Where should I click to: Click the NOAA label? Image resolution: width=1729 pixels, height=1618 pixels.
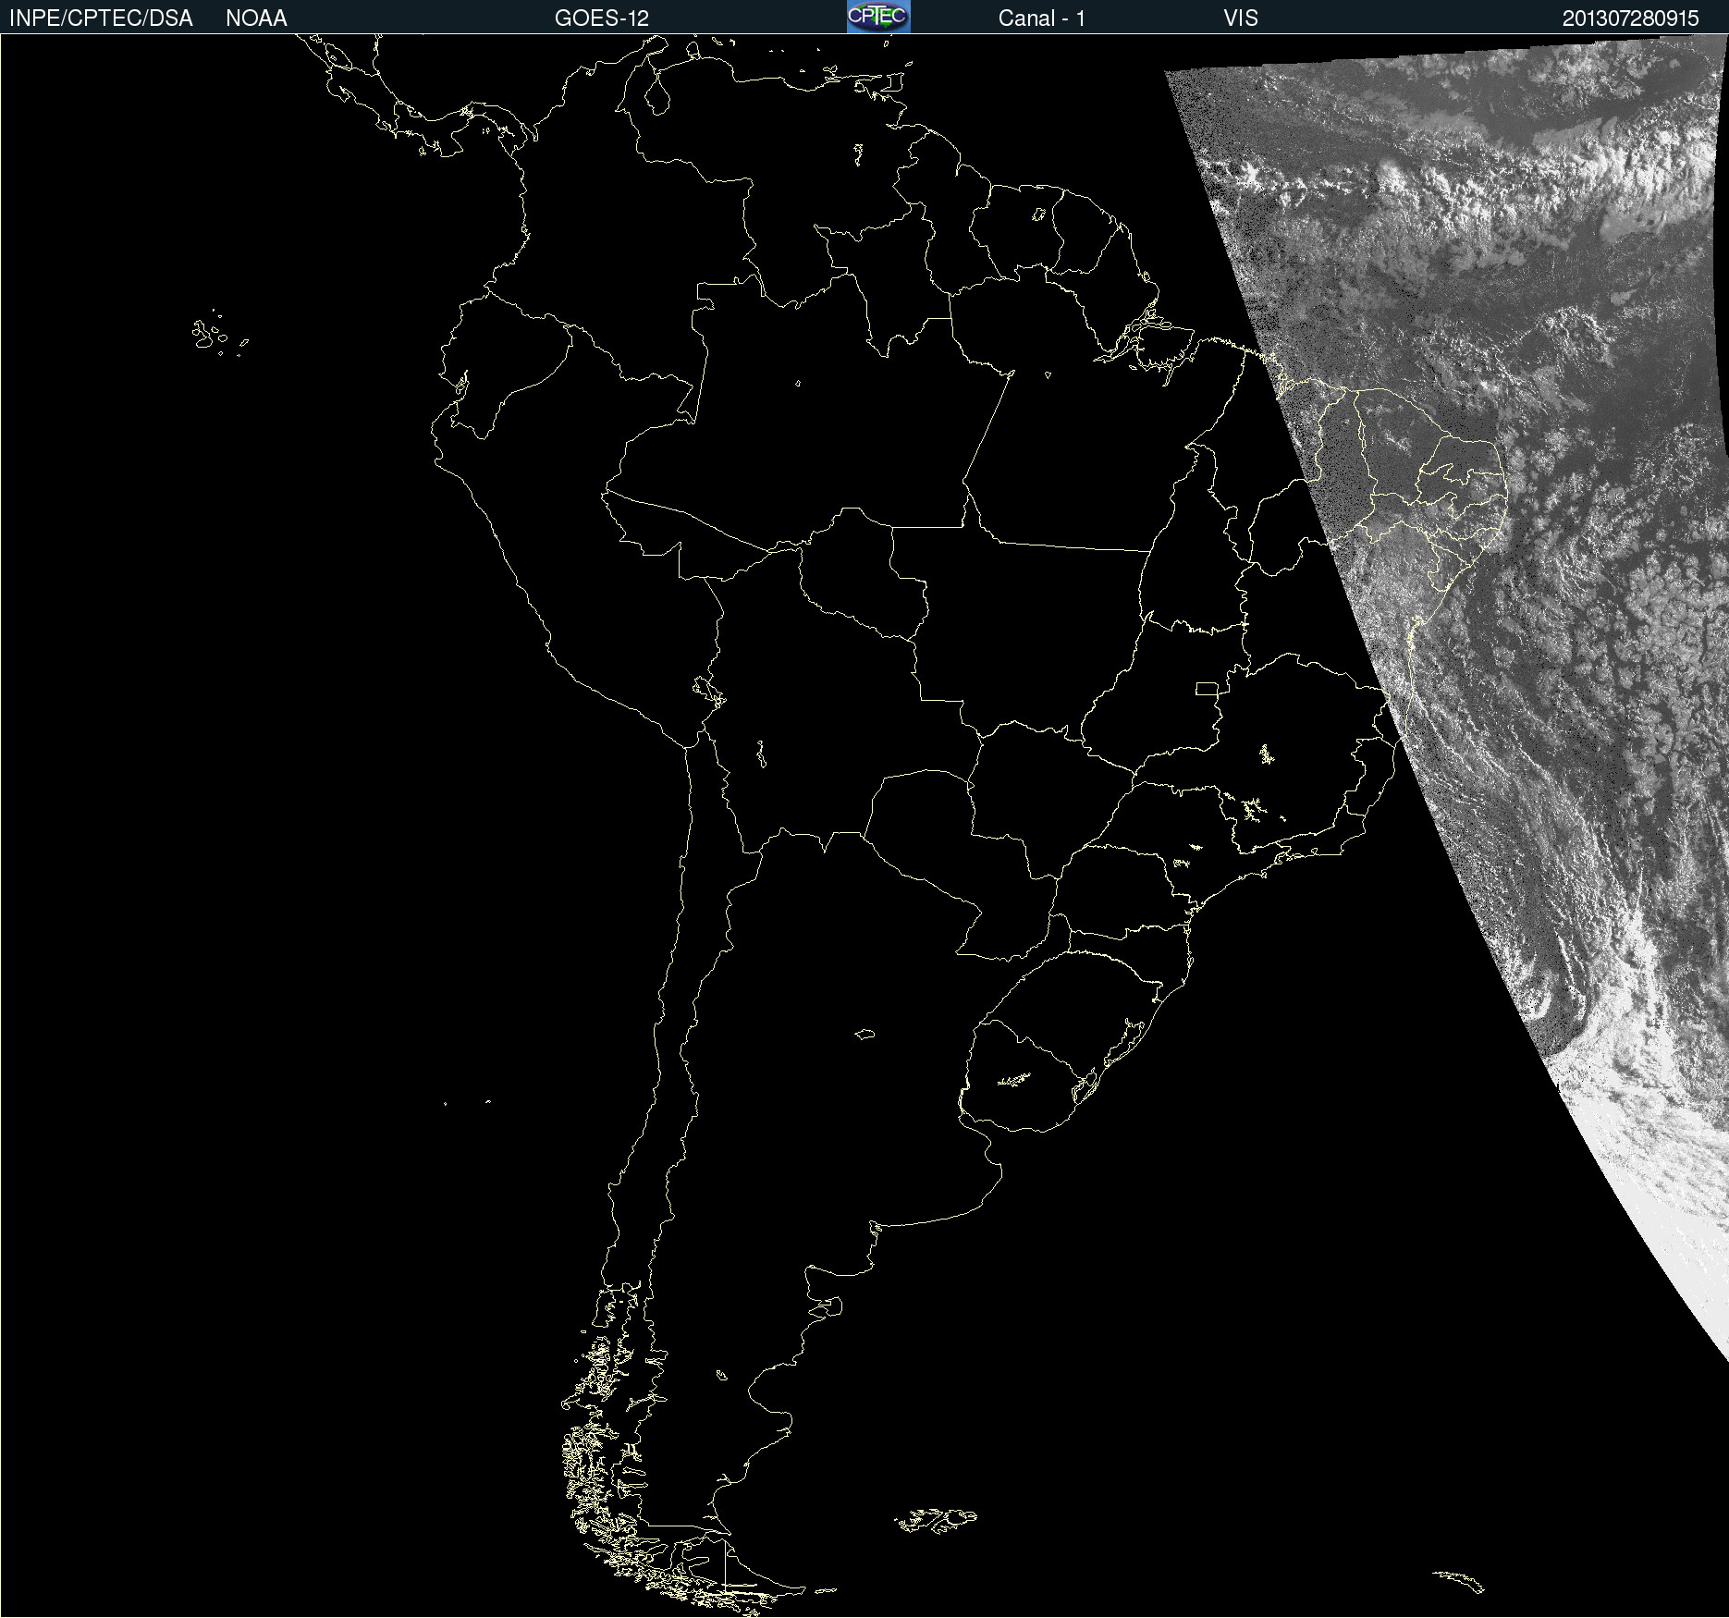[x=256, y=18]
